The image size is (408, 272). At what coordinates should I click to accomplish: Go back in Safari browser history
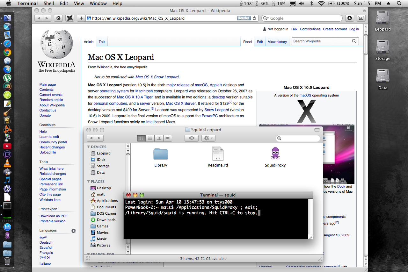(x=39, y=18)
